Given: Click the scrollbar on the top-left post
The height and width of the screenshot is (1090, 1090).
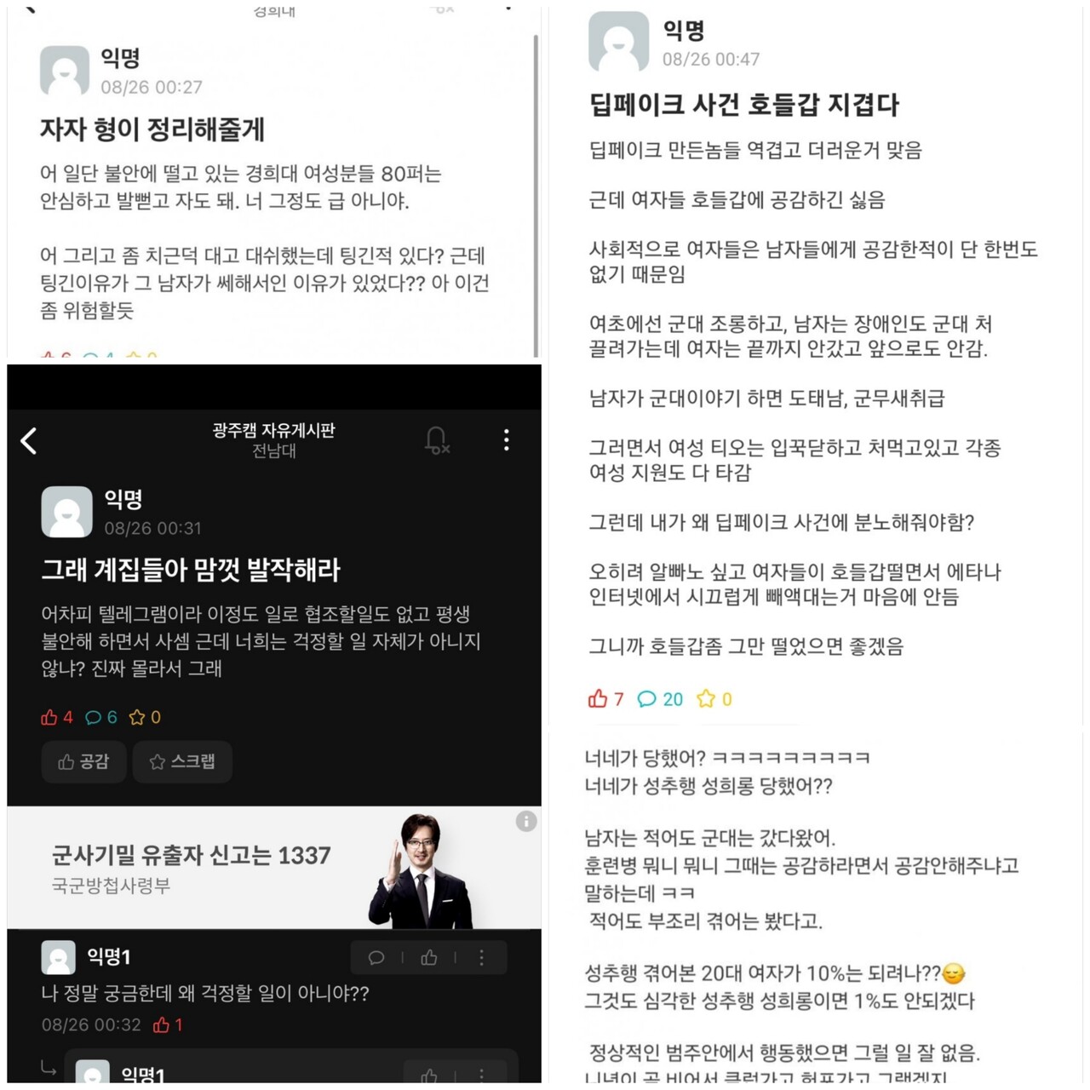Looking at the screenshot, I should (536, 196).
